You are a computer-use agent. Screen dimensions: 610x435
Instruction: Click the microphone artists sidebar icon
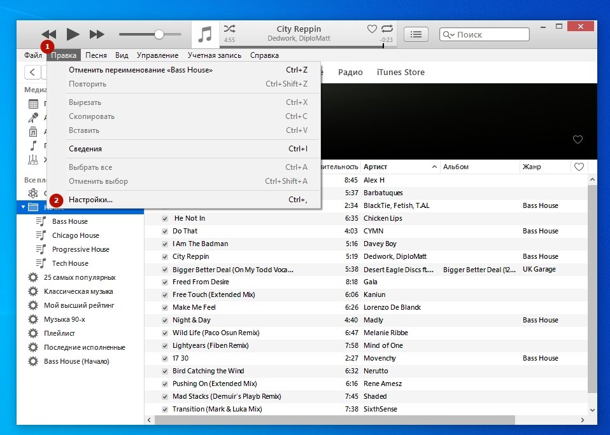pos(34,118)
